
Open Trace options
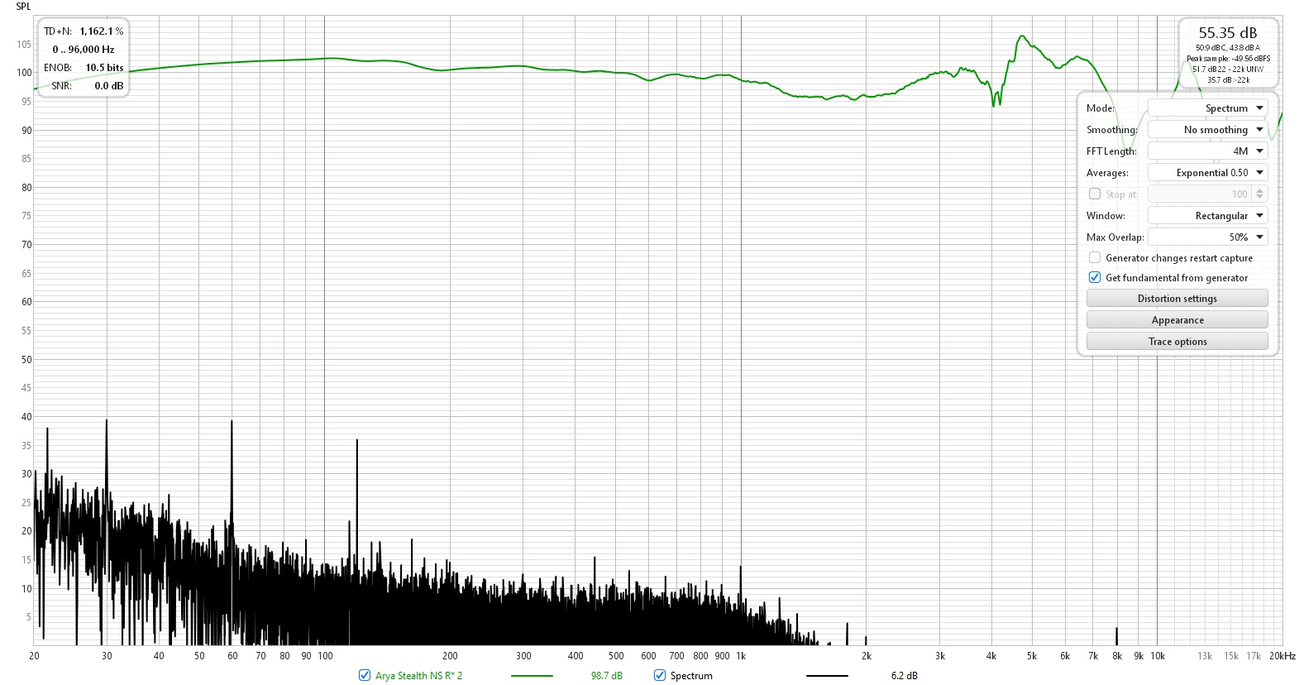coord(1177,342)
